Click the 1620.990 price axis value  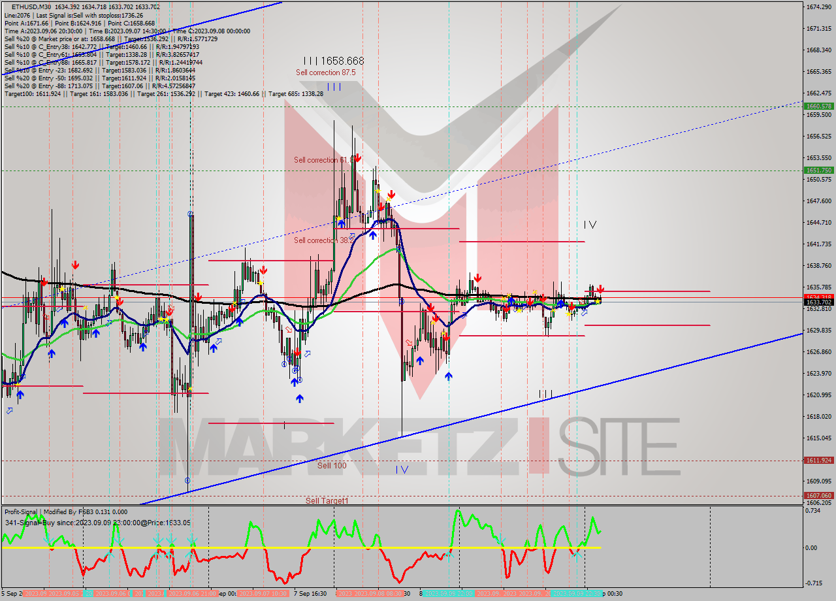(819, 395)
